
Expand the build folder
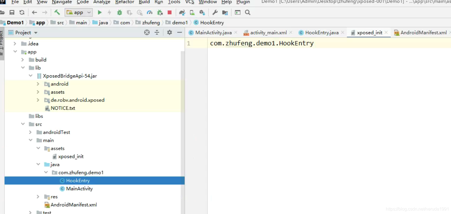[x=23, y=60]
